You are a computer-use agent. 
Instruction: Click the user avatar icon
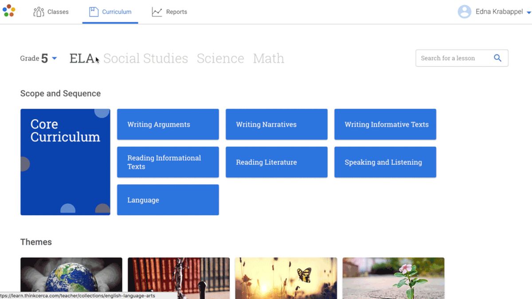tap(464, 12)
